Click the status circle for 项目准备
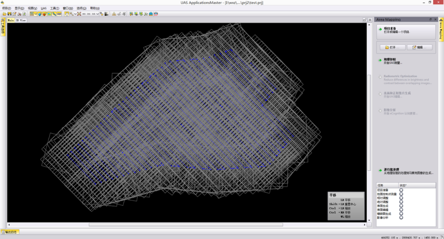 click(401, 190)
